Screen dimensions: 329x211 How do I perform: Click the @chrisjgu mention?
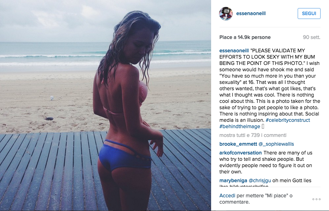260,180
